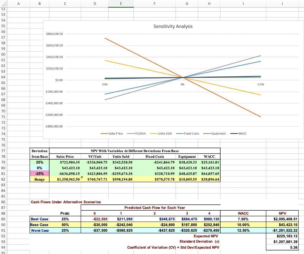The image size is (304, 254).
Task: Select the Expected NPV value cell $225,183.12
Action: coord(282,236)
